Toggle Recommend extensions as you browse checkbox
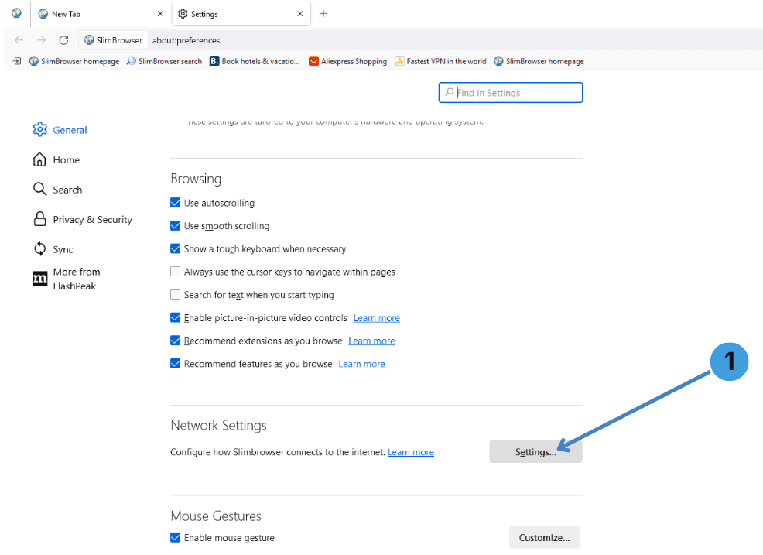The width and height of the screenshot is (763, 555). [x=175, y=341]
